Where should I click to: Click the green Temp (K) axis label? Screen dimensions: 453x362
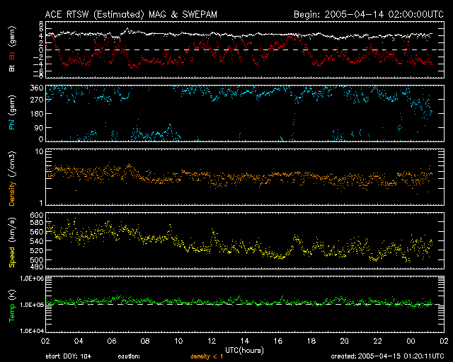pyautogui.click(x=12, y=305)
